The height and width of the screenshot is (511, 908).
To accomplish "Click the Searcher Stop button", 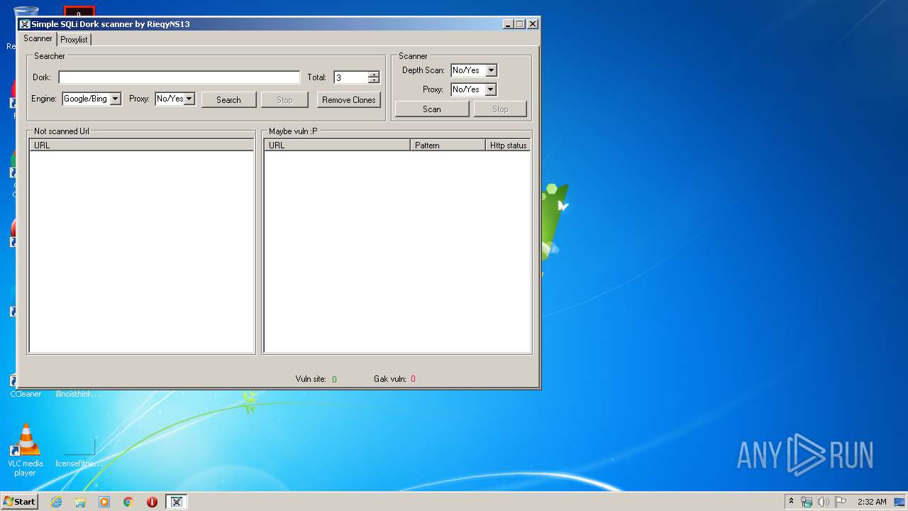I will point(284,100).
